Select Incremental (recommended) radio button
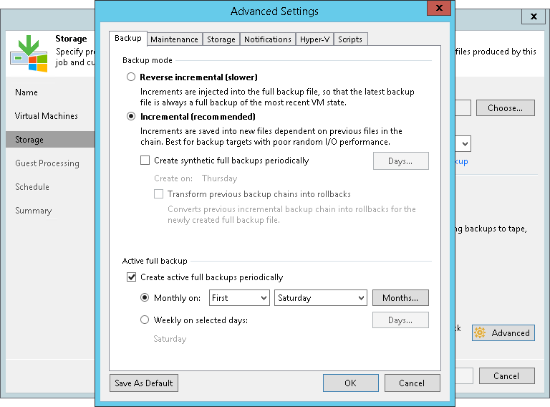The height and width of the screenshot is (407, 550). click(x=130, y=117)
